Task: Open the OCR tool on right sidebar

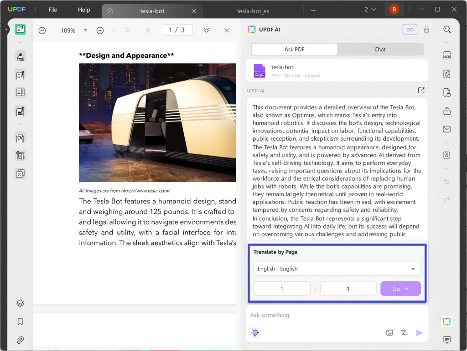Action: (447, 55)
